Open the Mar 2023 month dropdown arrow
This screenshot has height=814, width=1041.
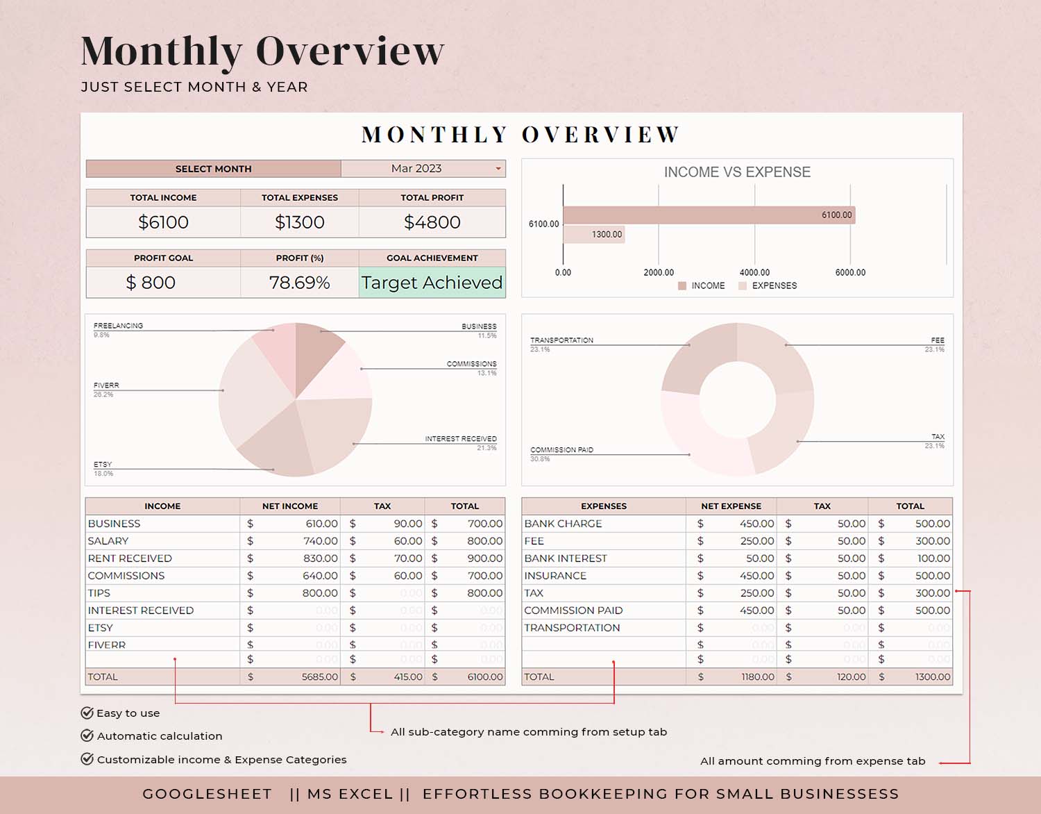pos(498,169)
